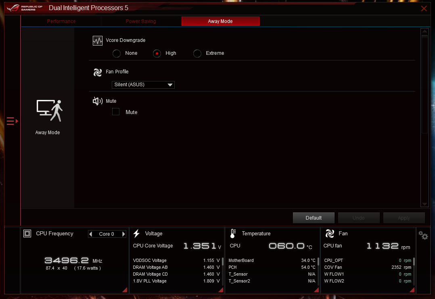Click the Vcore Downgrade waveform icon
435x299 pixels.
(x=97, y=40)
